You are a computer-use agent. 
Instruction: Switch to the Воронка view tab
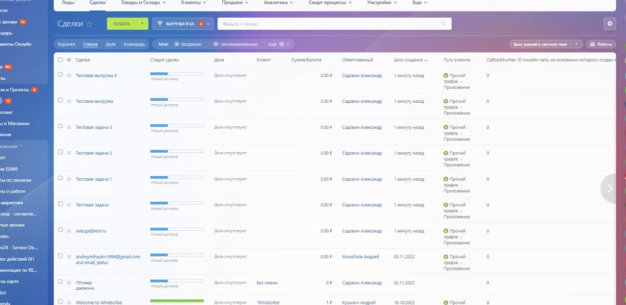[x=66, y=44]
